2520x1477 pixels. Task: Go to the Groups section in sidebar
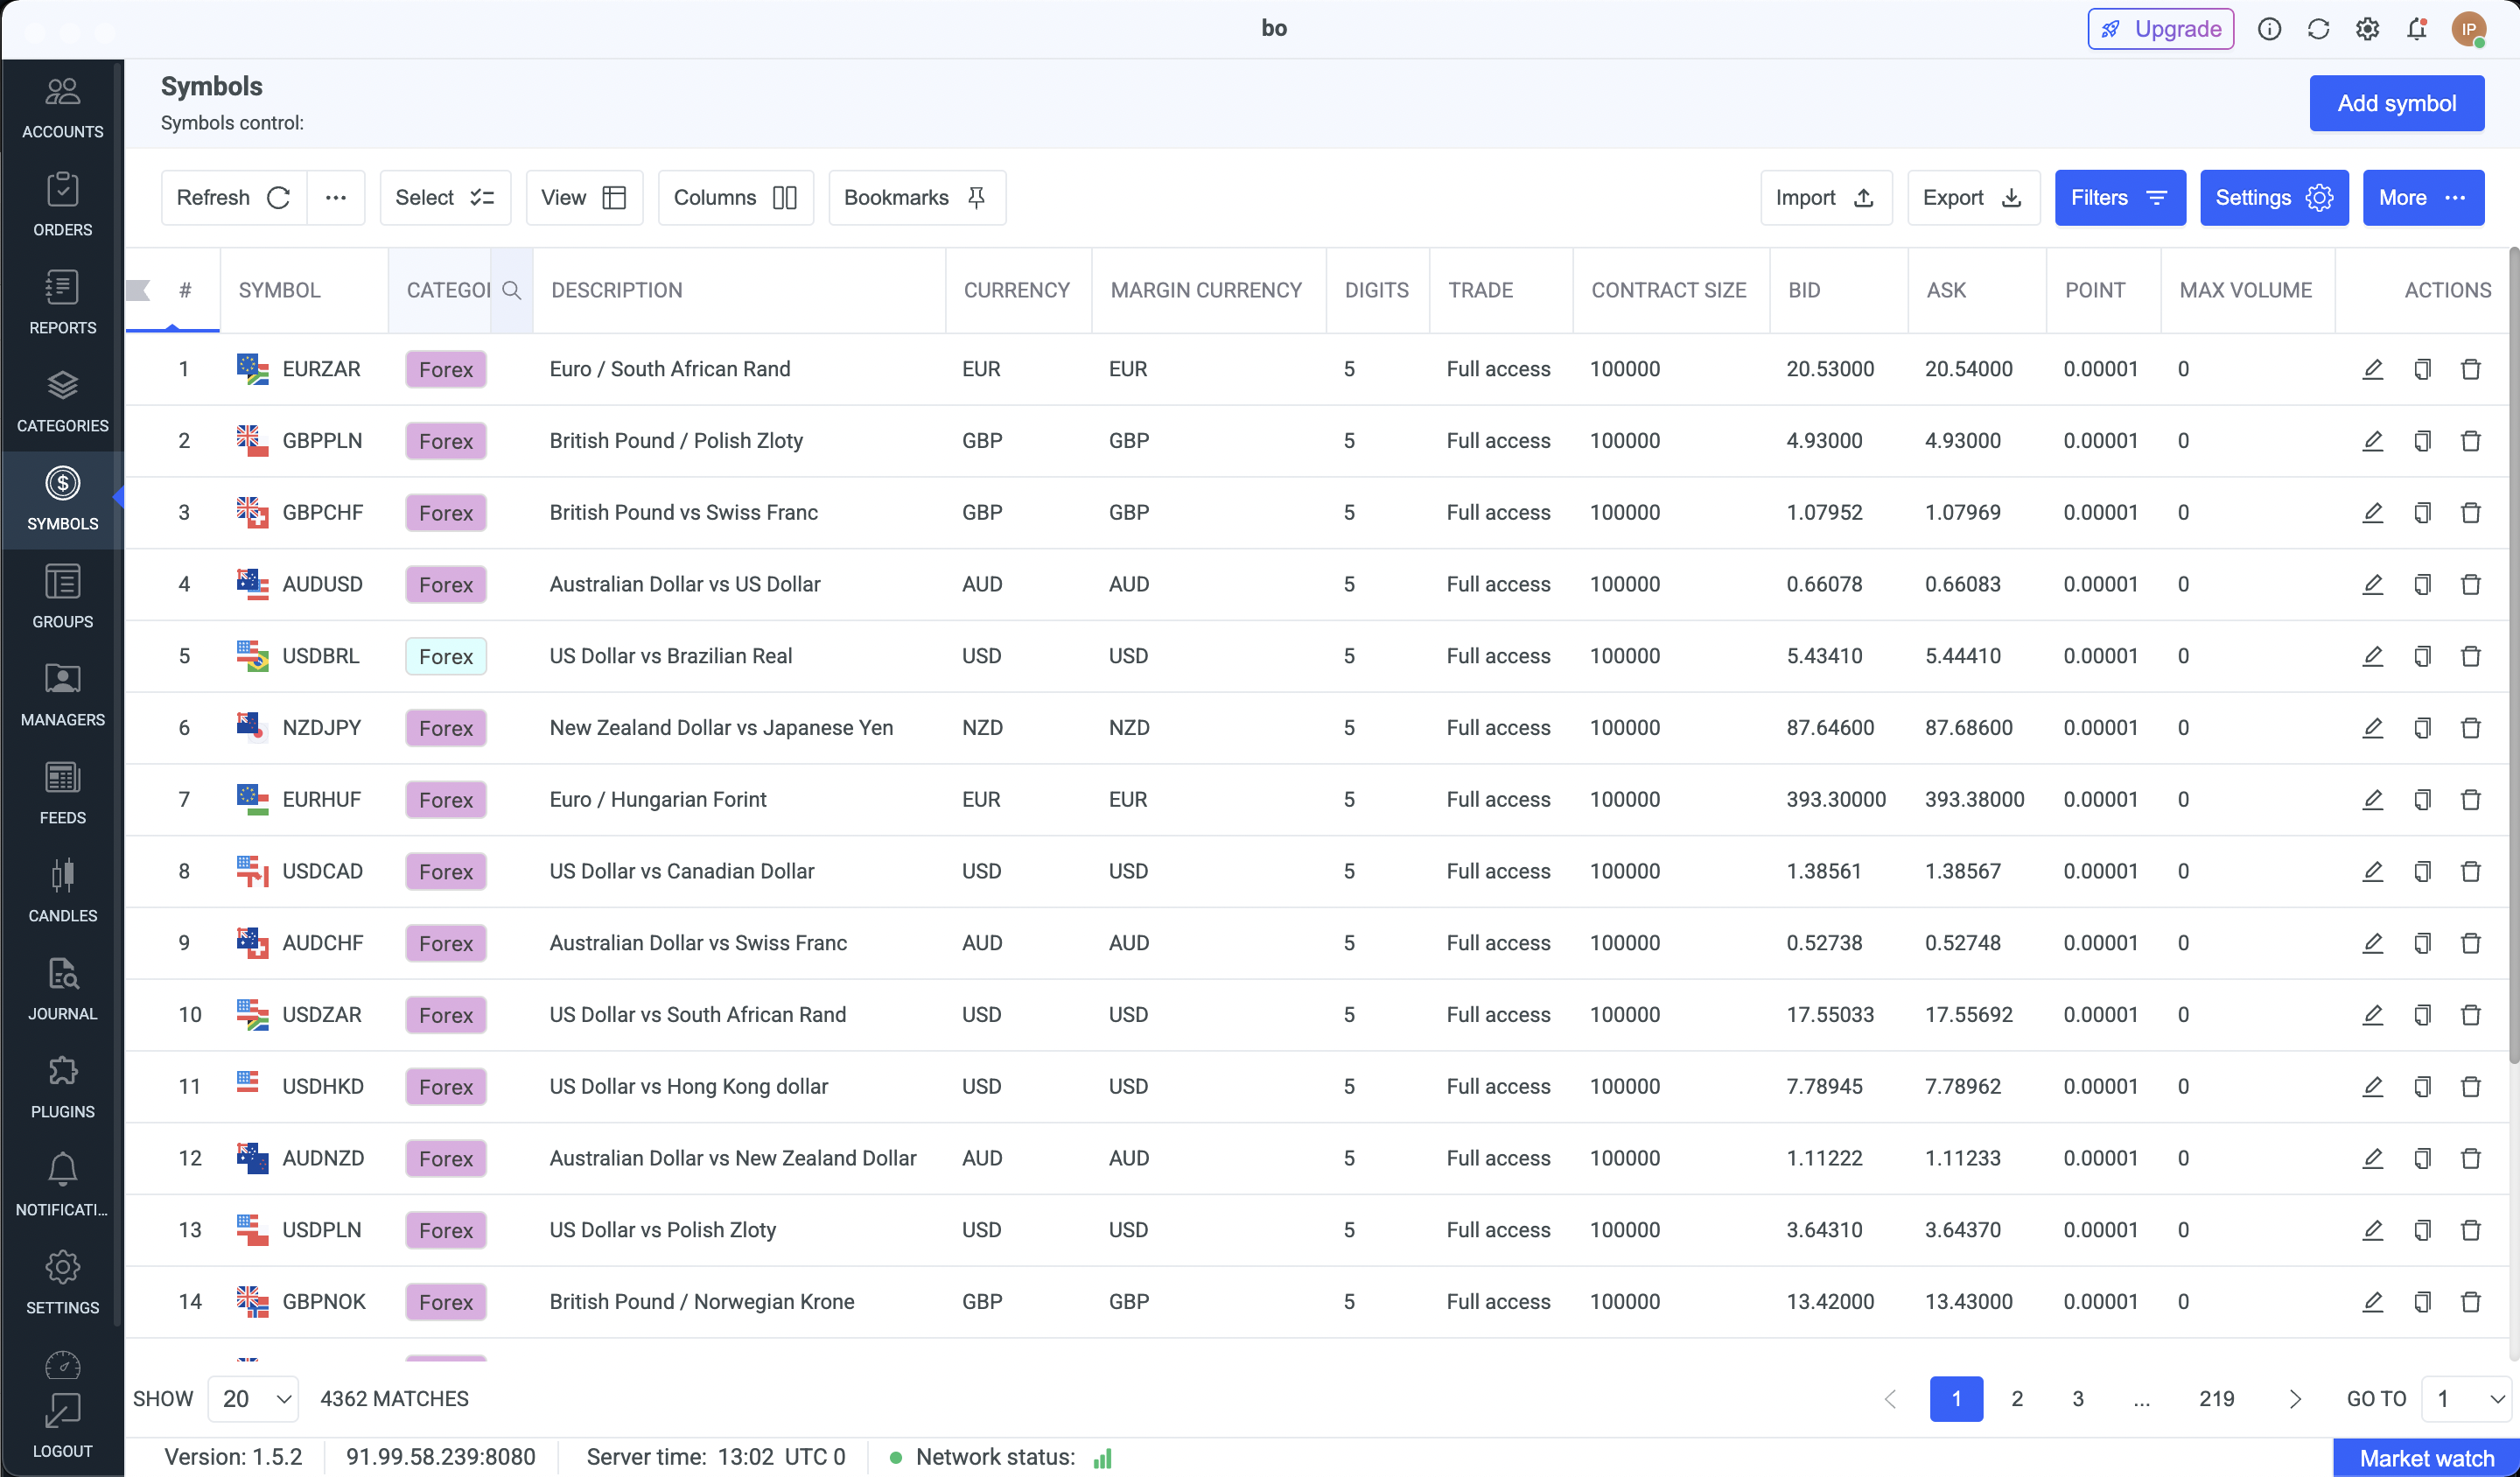click(62, 596)
